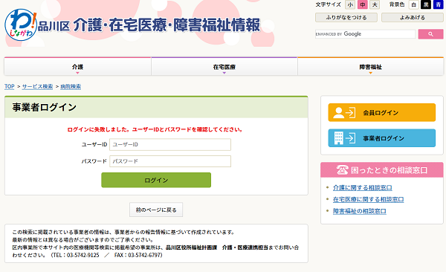Image resolution: width=446 pixels, height=272 pixels.
Task: Submit with the green ログイン button
Action: pyautogui.click(x=156, y=180)
